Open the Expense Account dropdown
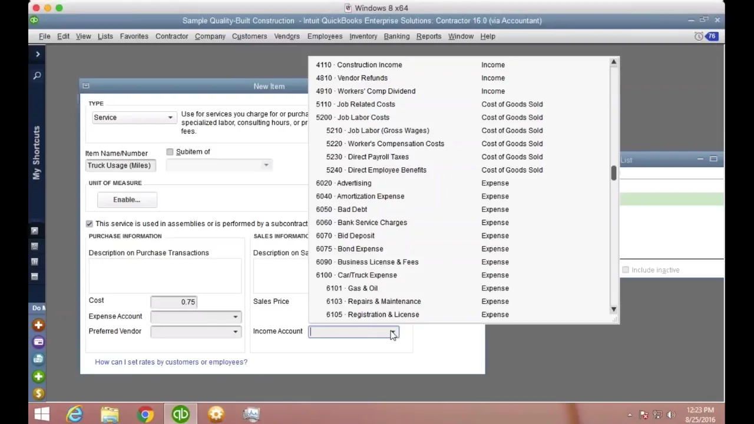 click(x=195, y=317)
